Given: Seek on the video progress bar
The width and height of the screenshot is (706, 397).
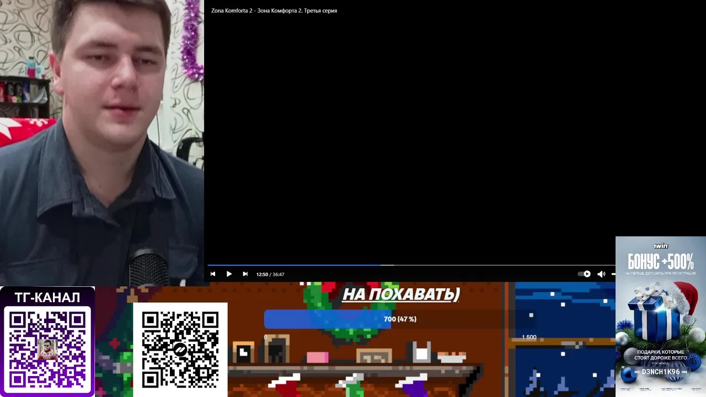Looking at the screenshot, I should click(411, 265).
